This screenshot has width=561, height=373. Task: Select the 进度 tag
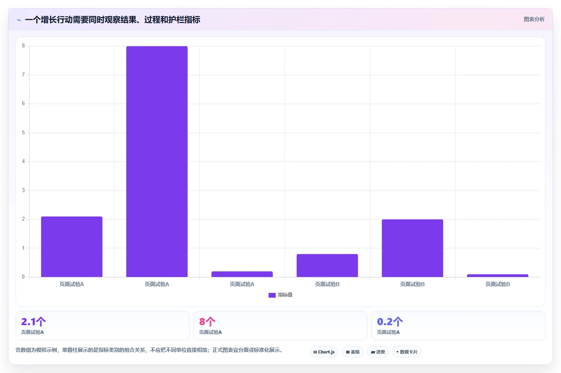click(378, 352)
